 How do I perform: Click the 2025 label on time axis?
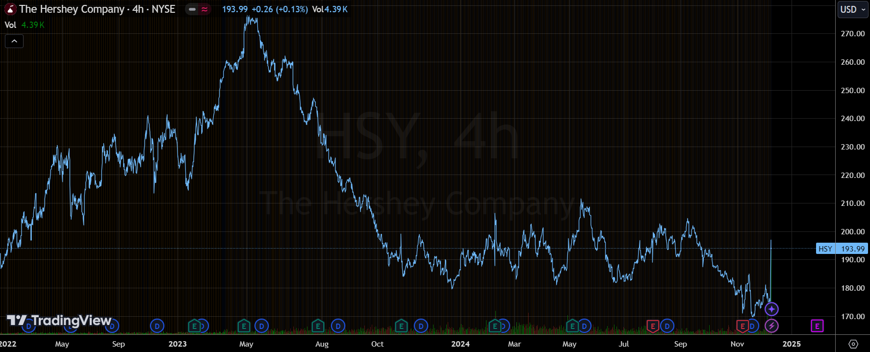point(792,344)
